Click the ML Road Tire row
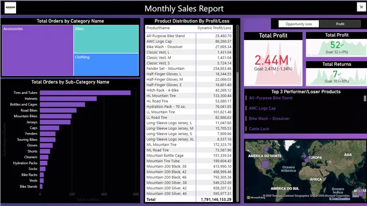Viewport: 367px width, 206px height. pos(189,150)
